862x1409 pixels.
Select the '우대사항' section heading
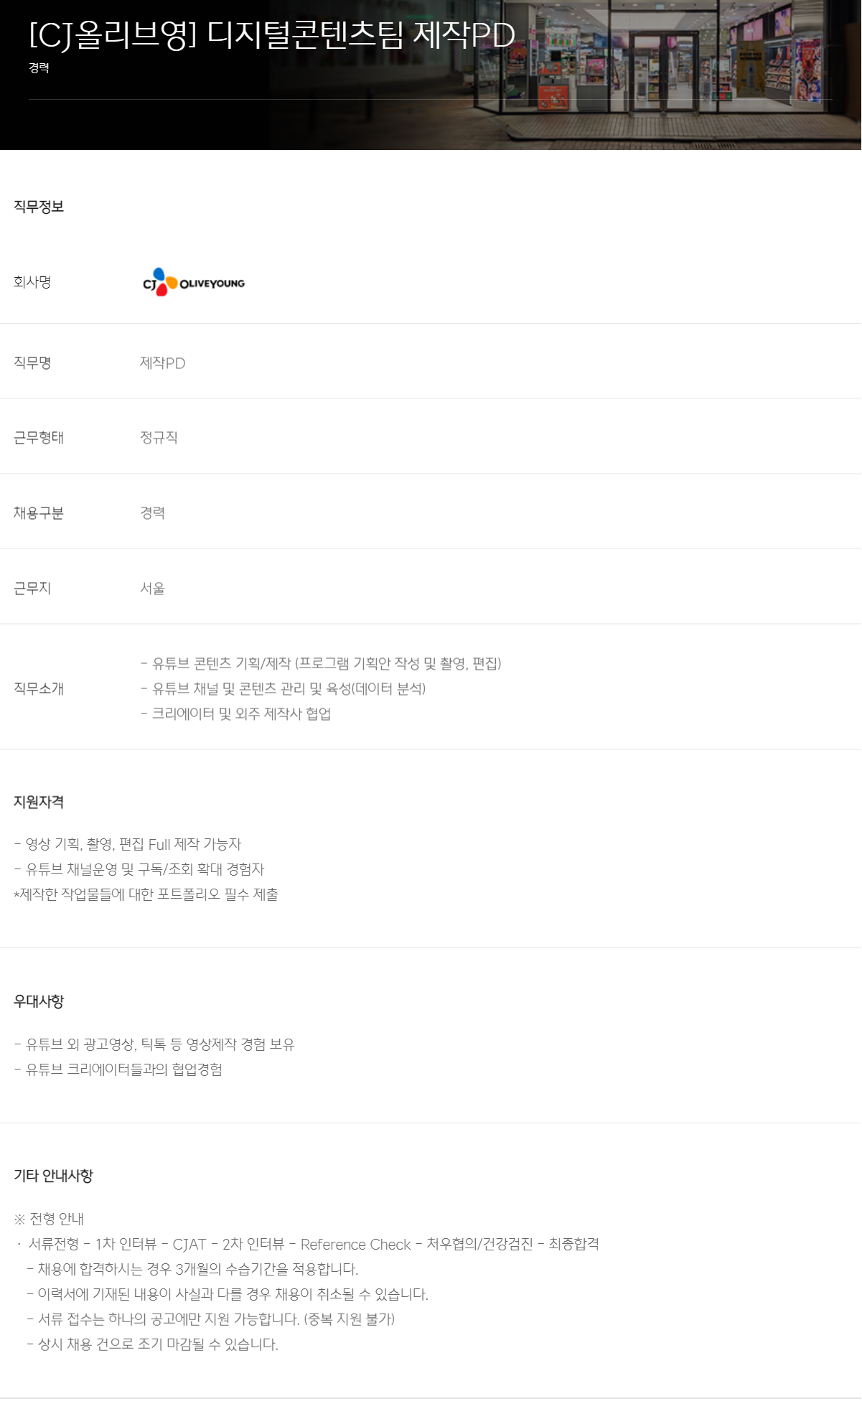pos(39,1001)
